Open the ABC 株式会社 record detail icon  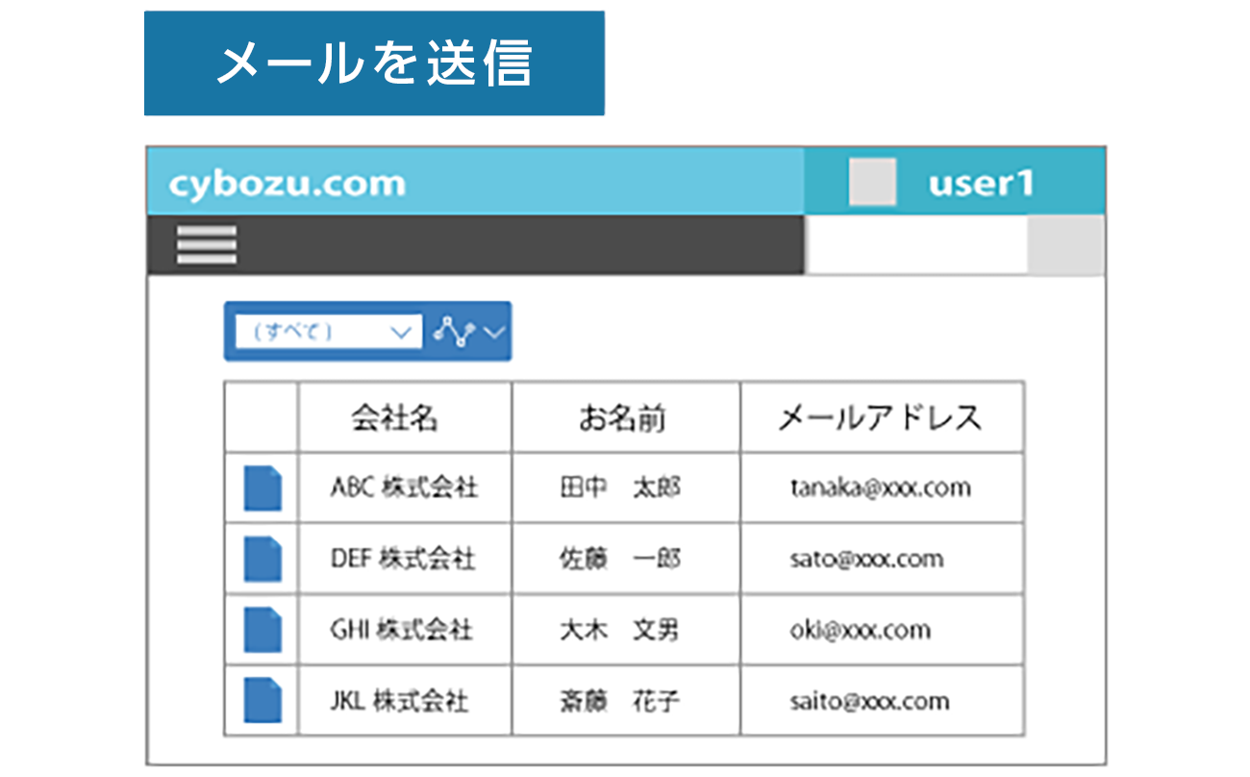coord(261,488)
